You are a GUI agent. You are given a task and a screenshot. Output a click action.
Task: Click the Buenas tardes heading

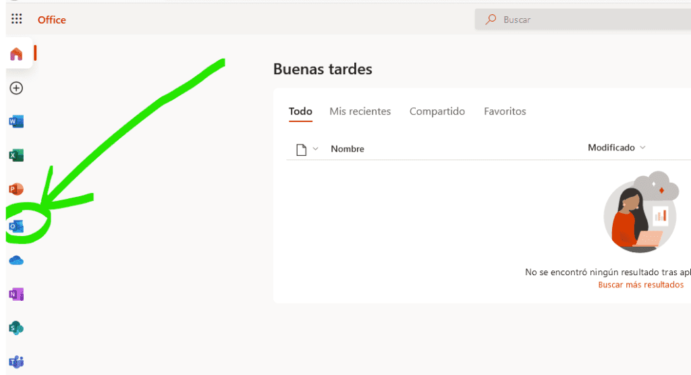click(x=323, y=69)
